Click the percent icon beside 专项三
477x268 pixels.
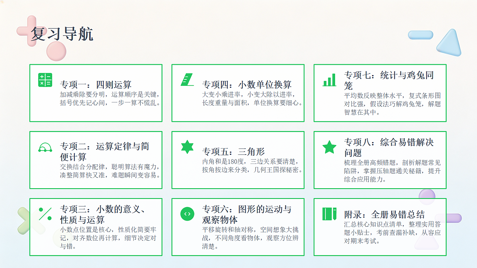45,214
